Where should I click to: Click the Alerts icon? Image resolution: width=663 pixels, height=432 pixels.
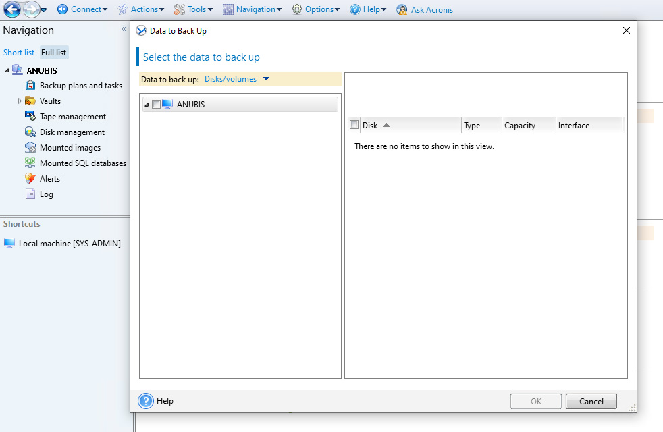pyautogui.click(x=30, y=178)
